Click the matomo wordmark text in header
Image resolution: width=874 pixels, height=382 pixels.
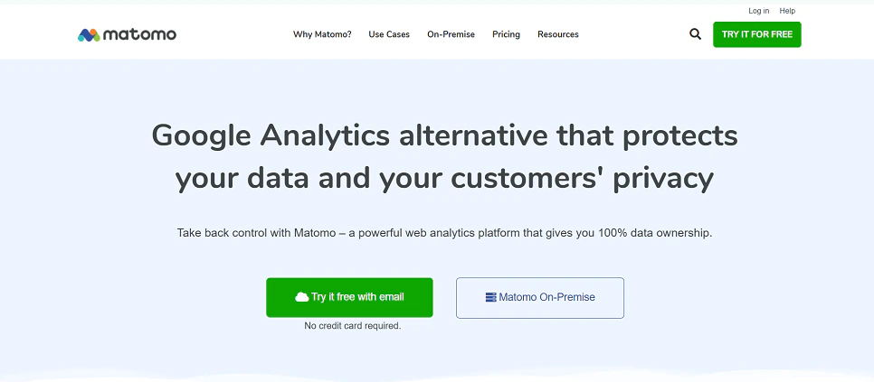(139, 34)
